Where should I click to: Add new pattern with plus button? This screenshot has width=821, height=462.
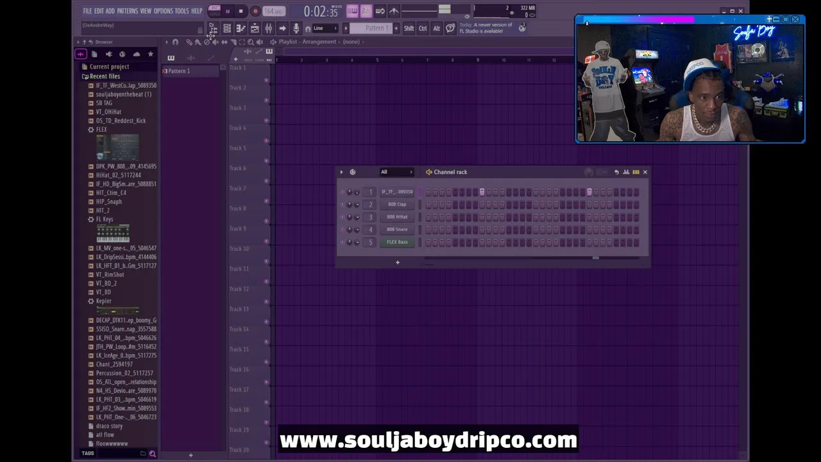pyautogui.click(x=396, y=28)
